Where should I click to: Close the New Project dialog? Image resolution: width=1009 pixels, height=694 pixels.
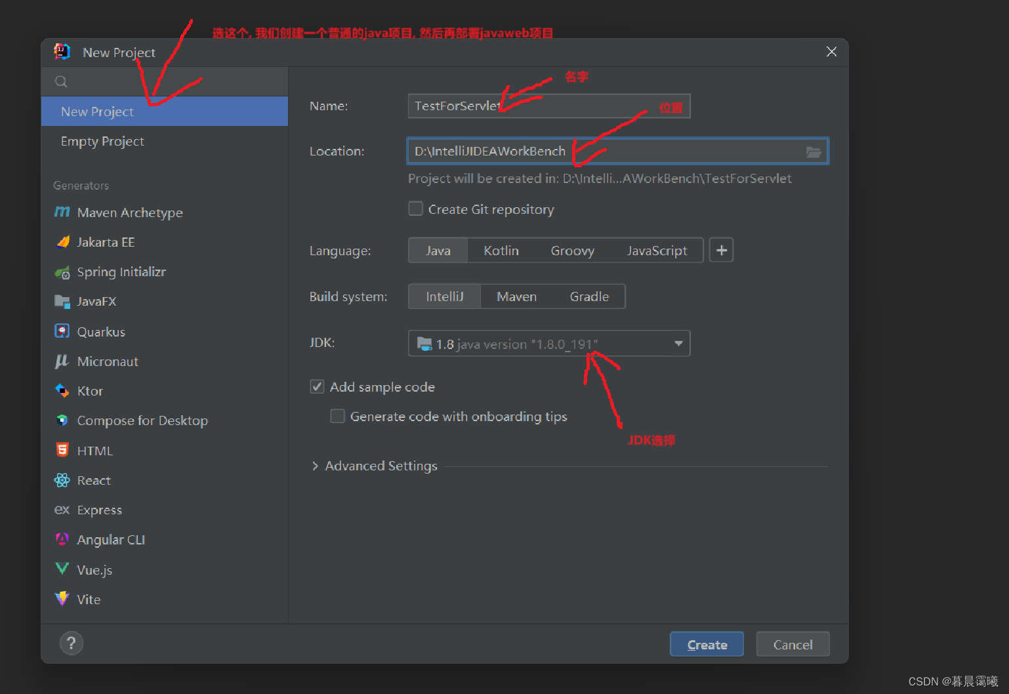(x=831, y=52)
